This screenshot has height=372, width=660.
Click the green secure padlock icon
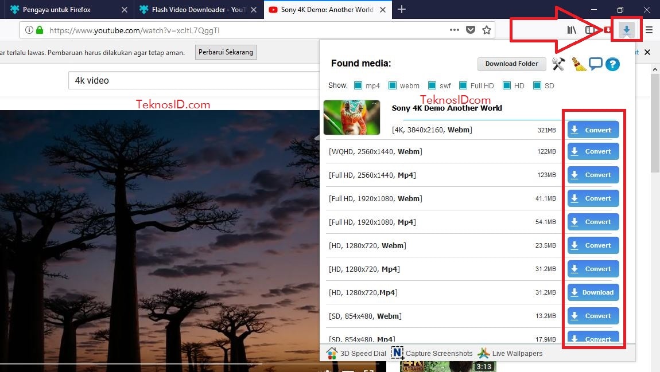(x=40, y=30)
